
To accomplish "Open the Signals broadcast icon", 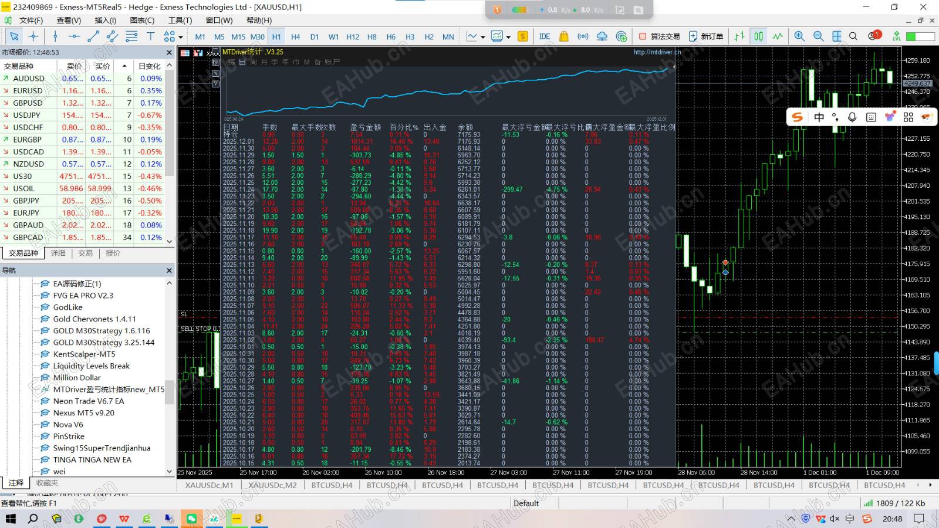I will 583,36.
